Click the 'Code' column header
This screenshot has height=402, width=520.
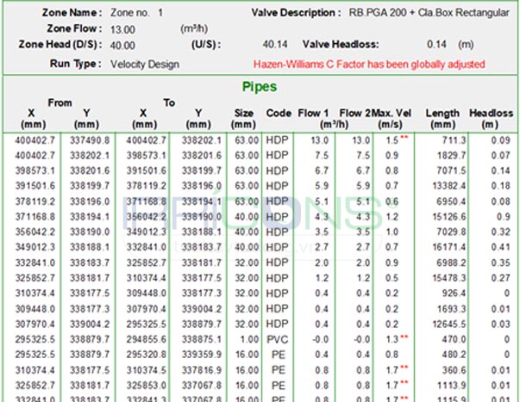[x=278, y=113]
